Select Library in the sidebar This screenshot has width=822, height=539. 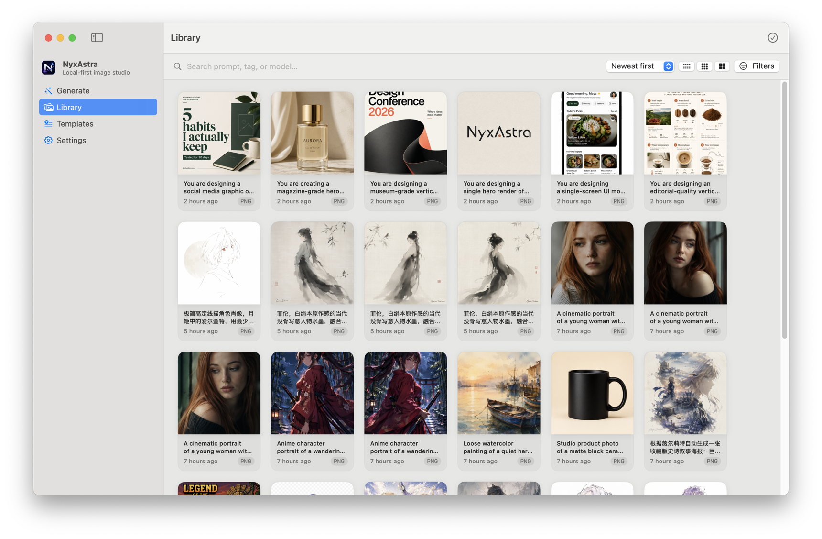pyautogui.click(x=98, y=107)
